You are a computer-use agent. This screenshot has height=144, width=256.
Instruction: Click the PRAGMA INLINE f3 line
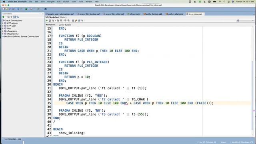point(82,110)
